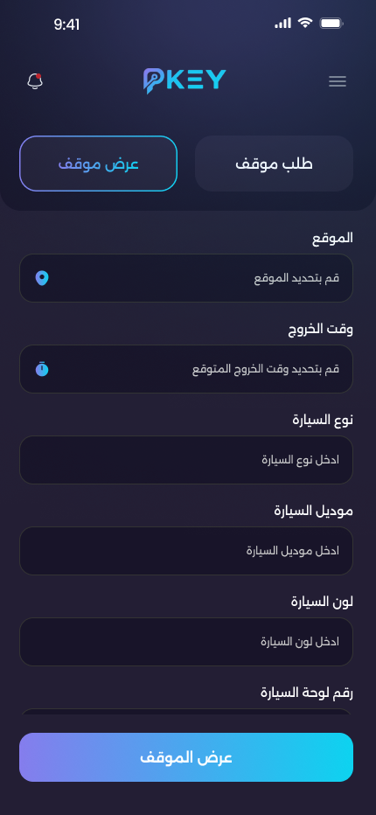The width and height of the screenshot is (376, 815).
Task: Tap the الموقع field label
Action: [x=332, y=238]
